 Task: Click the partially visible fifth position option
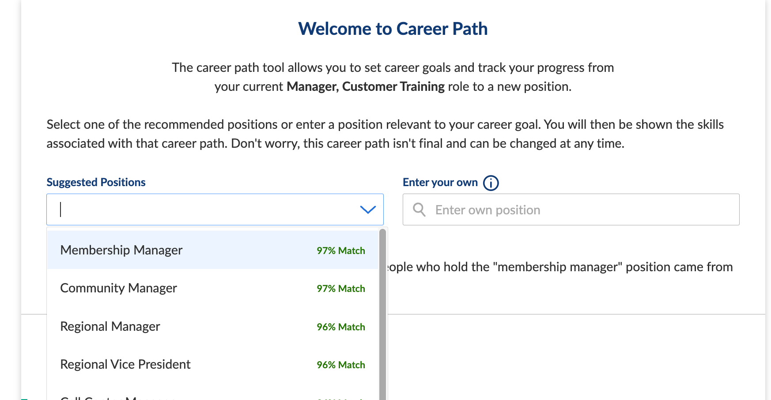pos(119,397)
